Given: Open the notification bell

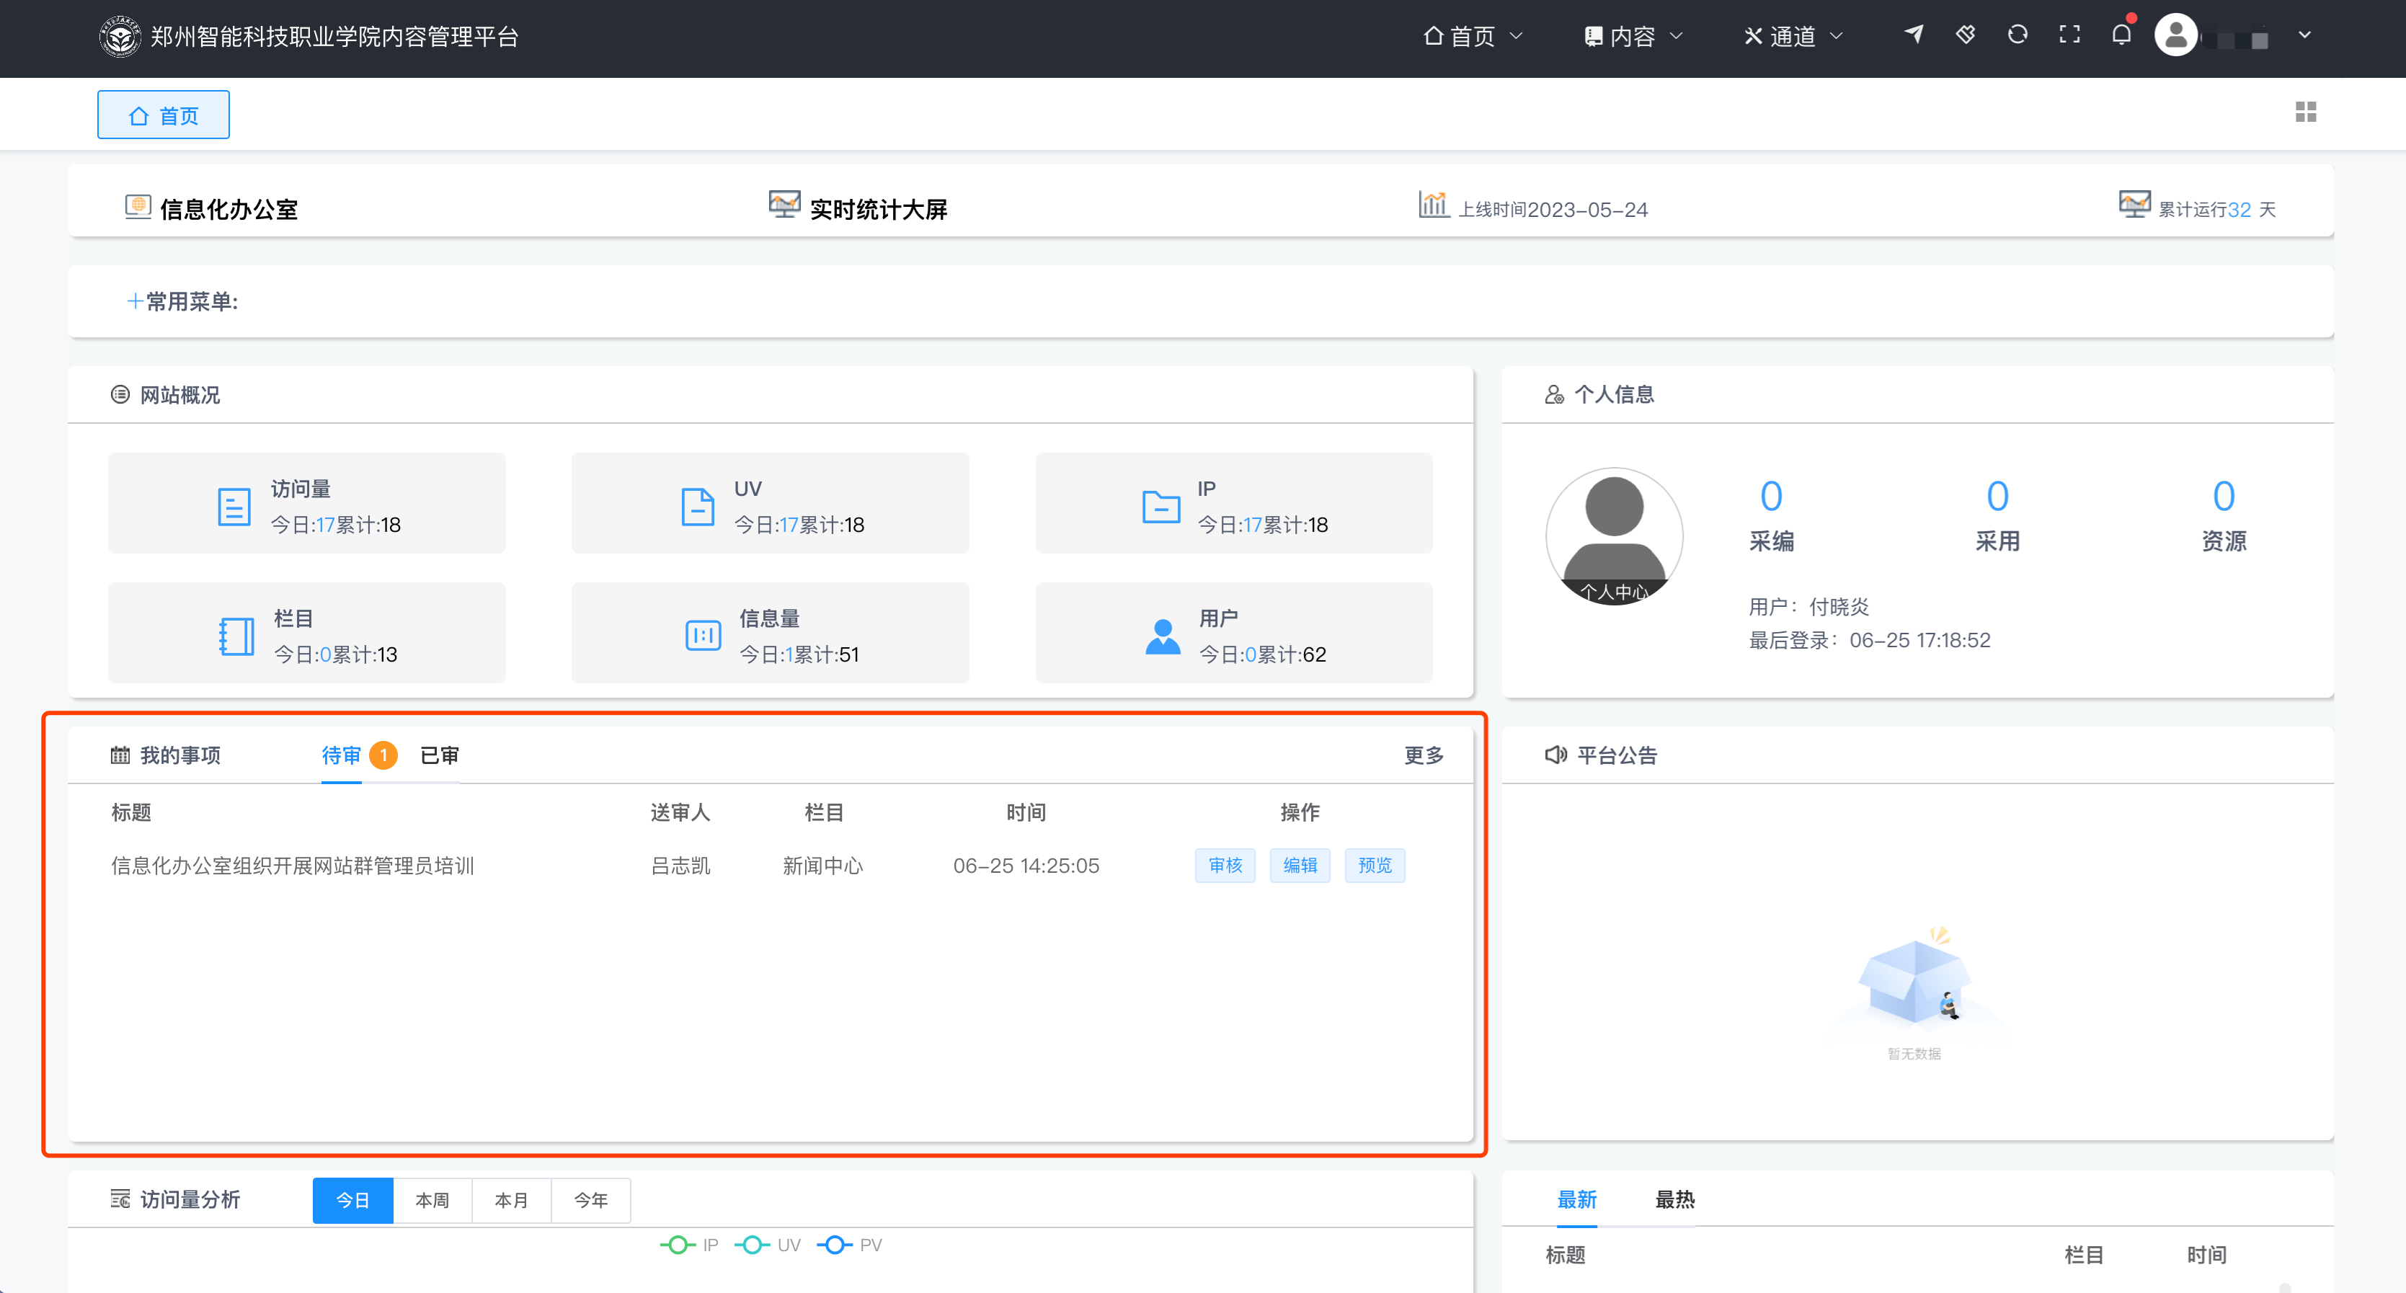Looking at the screenshot, I should [2121, 35].
